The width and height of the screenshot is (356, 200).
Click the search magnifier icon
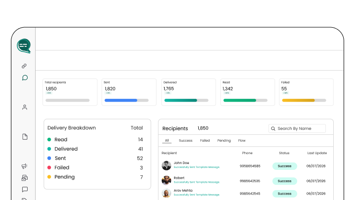[273, 128]
